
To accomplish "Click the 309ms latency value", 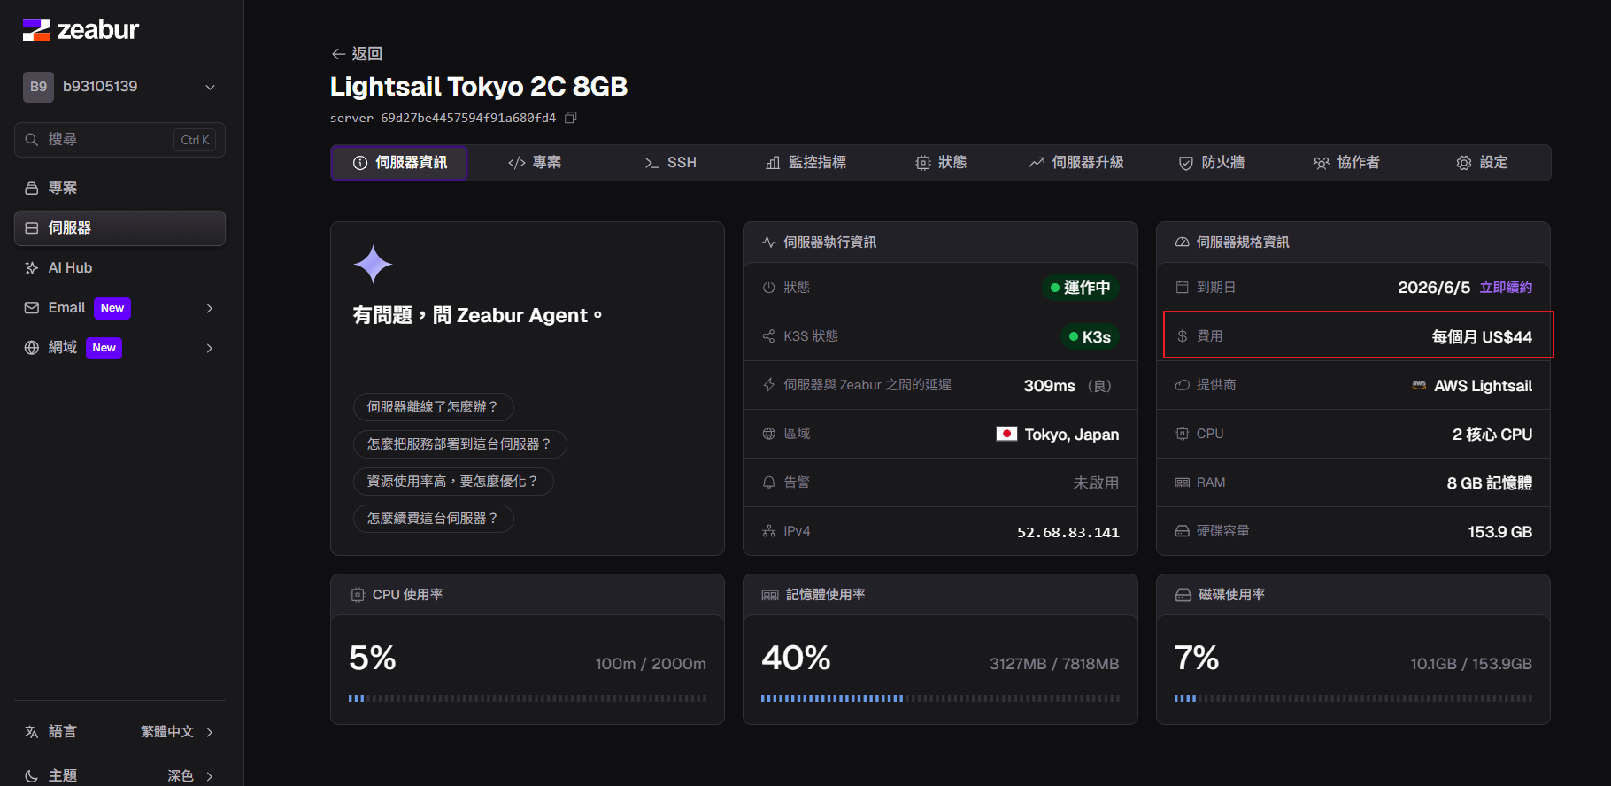I will pyautogui.click(x=1050, y=386).
